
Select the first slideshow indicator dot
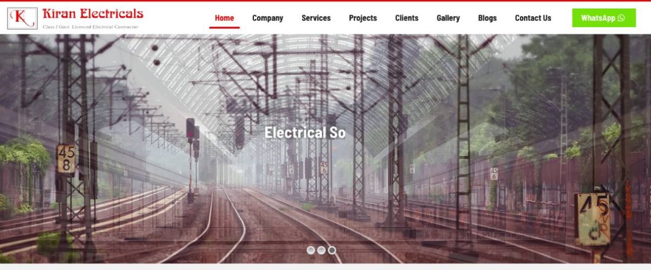pyautogui.click(x=311, y=250)
